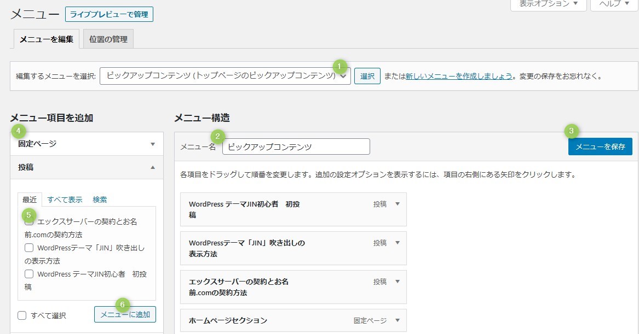
Task: Expand options arrow for エックスサーバーの契約 menu item
Action: pos(398,281)
